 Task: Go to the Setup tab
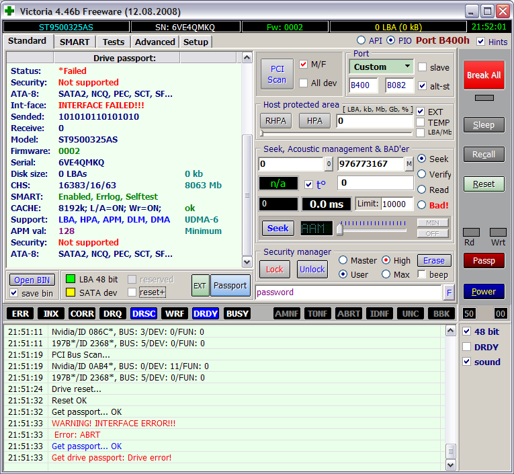pos(196,42)
